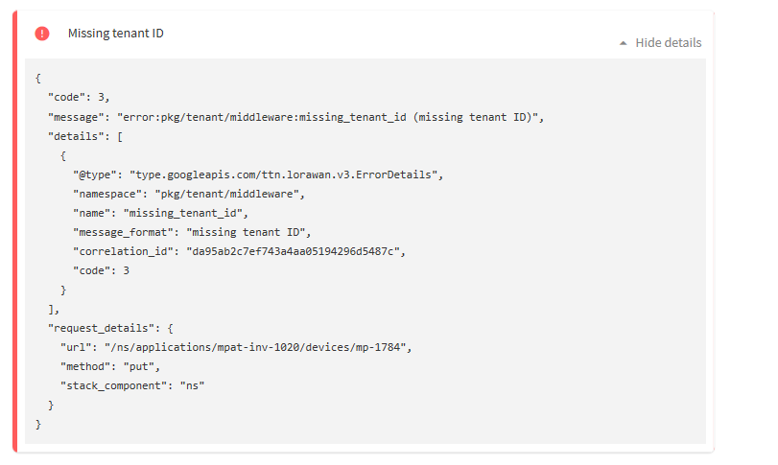The width and height of the screenshot is (778, 465).
Task: Click the "message" error string line
Action: [x=295, y=117]
